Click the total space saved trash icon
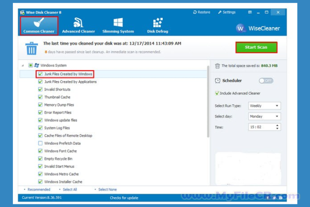 pos(217,66)
